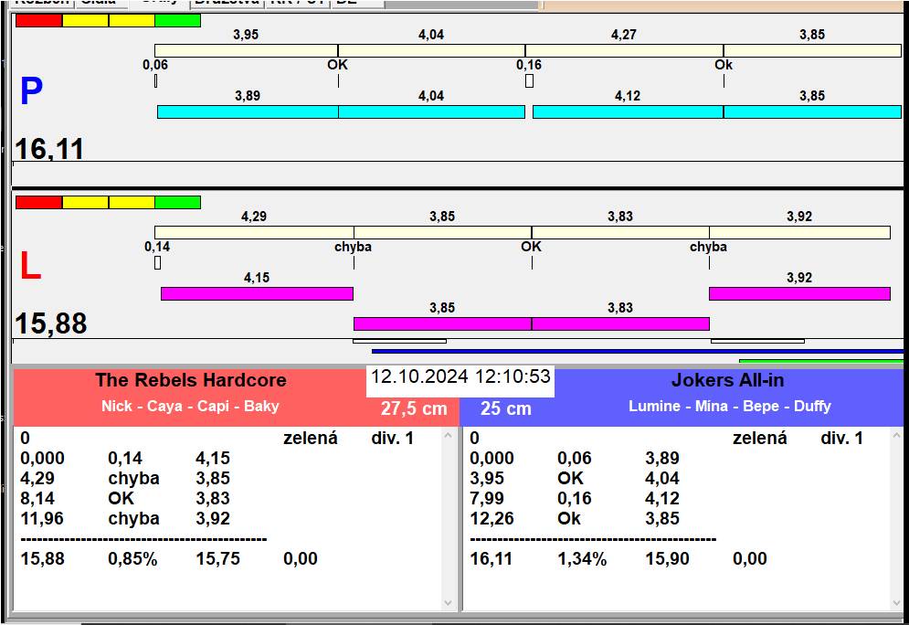909x625 pixels.
Task: Select the cyan 3,85 bar in lane P
Action: [812, 111]
